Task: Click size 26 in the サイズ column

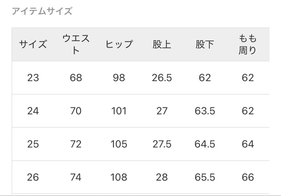Action: (x=33, y=177)
